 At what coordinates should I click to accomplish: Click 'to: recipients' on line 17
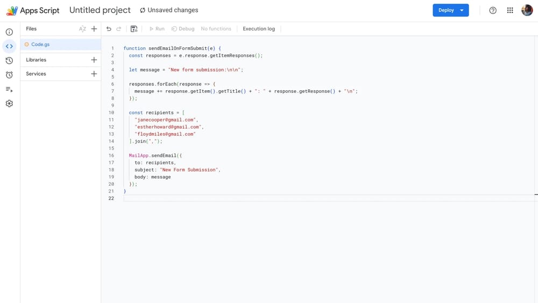coord(154,163)
